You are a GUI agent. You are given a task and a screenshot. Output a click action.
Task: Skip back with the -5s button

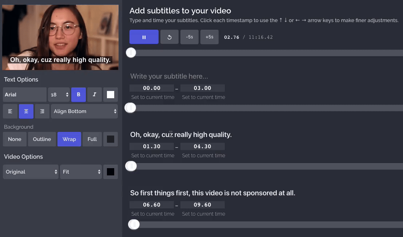tap(189, 37)
